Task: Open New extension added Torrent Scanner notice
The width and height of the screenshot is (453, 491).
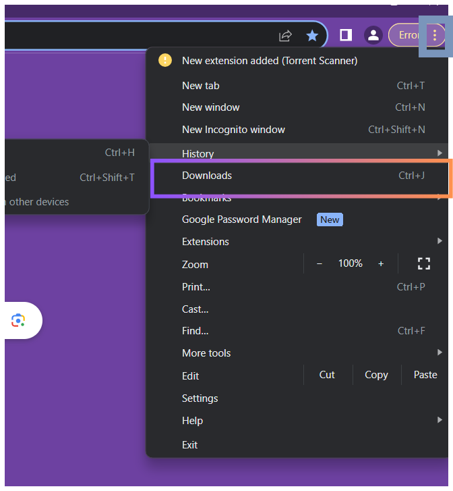Action: [297, 61]
